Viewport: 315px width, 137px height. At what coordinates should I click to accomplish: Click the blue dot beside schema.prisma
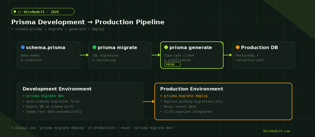23,47
